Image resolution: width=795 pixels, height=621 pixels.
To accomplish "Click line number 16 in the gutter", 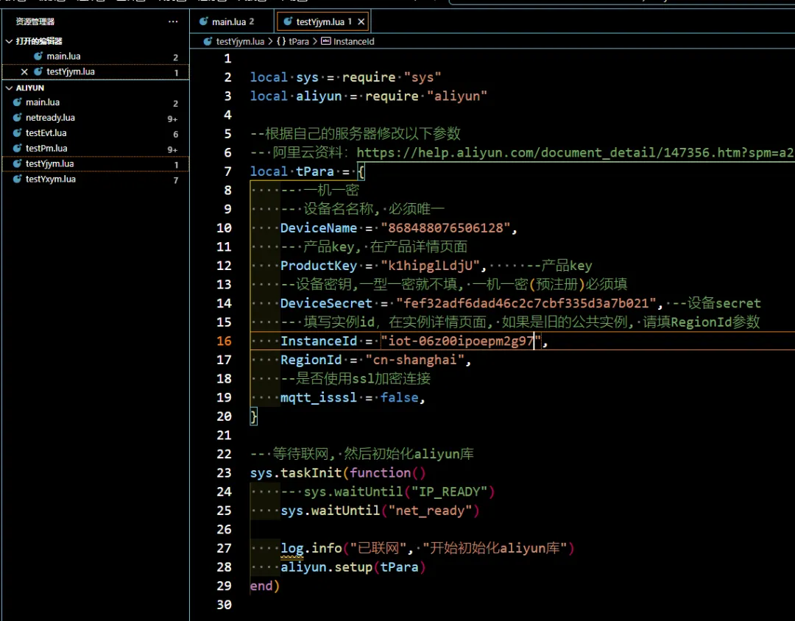I will pyautogui.click(x=224, y=341).
